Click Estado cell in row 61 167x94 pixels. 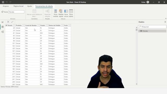point(44,33)
